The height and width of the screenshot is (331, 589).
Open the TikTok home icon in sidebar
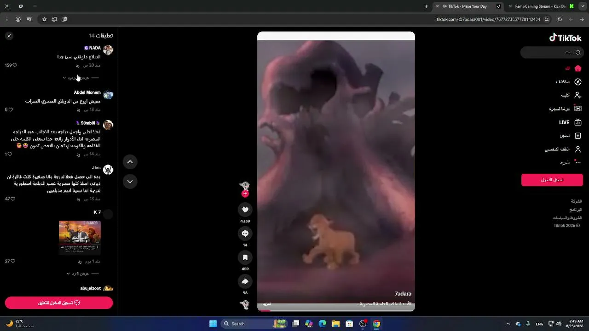pyautogui.click(x=578, y=68)
